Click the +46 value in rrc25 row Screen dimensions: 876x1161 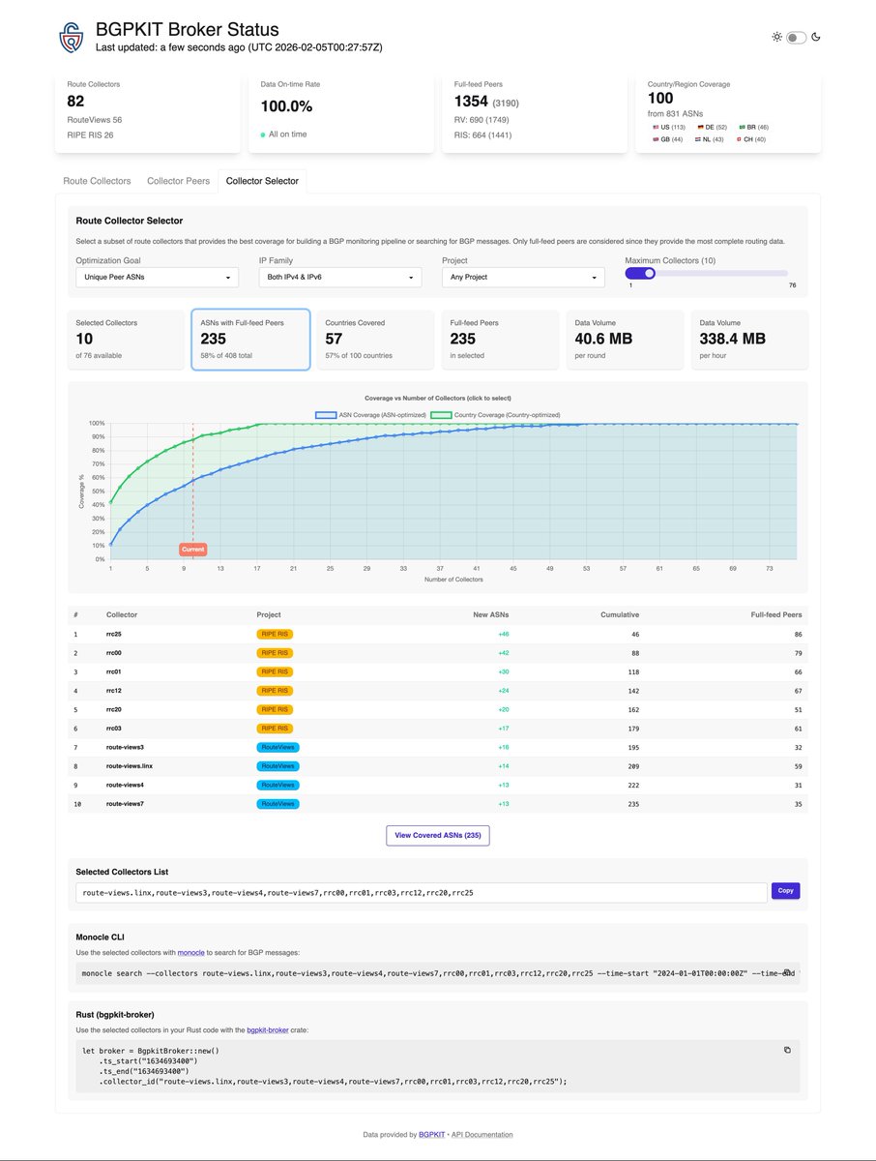coord(503,635)
